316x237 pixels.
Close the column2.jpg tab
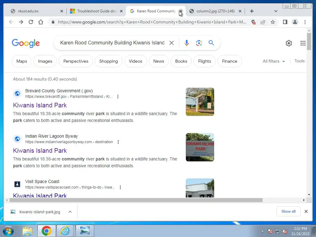point(240,11)
